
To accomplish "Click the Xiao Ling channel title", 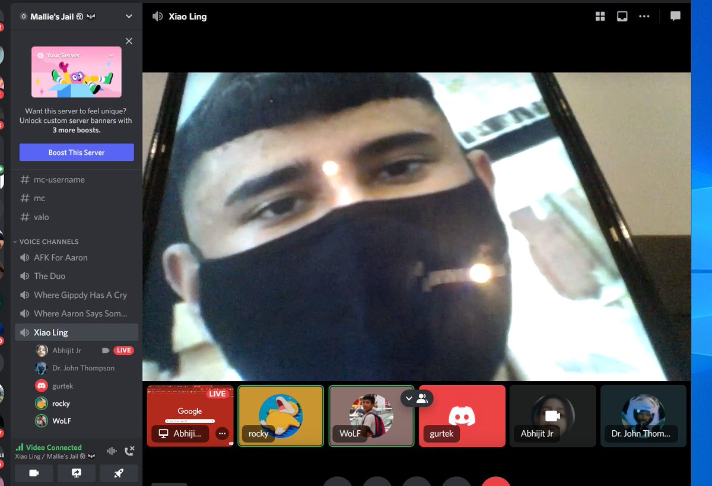I will 188,17.
